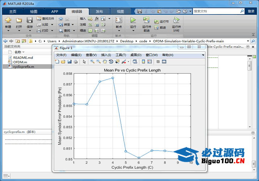The width and height of the screenshot is (259, 181).
Task: Click the Save icon in the editor ribbon
Action: [x=30, y=21]
